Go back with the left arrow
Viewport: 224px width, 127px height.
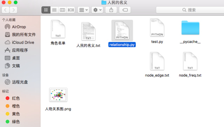point(6,10)
